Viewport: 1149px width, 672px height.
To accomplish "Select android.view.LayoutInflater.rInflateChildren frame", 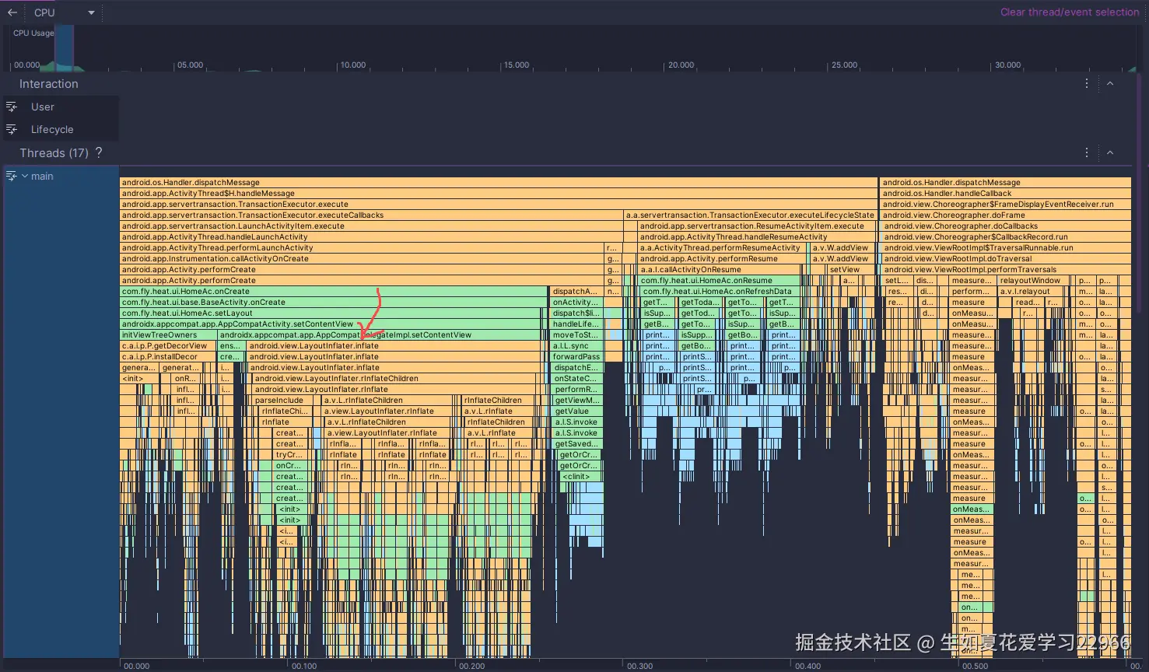I will click(397, 378).
